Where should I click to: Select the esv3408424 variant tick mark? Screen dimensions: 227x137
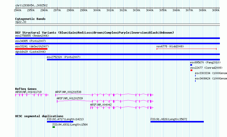point(195,81)
